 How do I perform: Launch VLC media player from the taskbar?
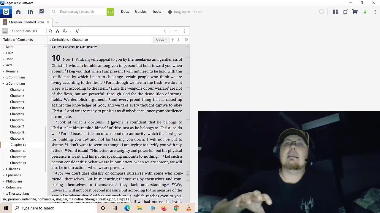pos(189,208)
